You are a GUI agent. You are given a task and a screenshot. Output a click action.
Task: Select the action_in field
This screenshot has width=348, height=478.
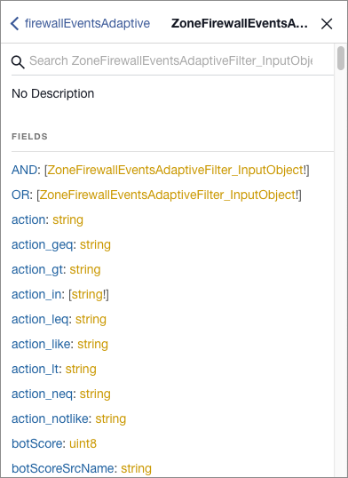pyautogui.click(x=36, y=294)
